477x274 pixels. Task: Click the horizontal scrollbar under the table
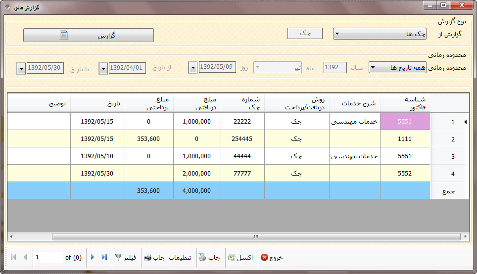pyautogui.click(x=238, y=236)
